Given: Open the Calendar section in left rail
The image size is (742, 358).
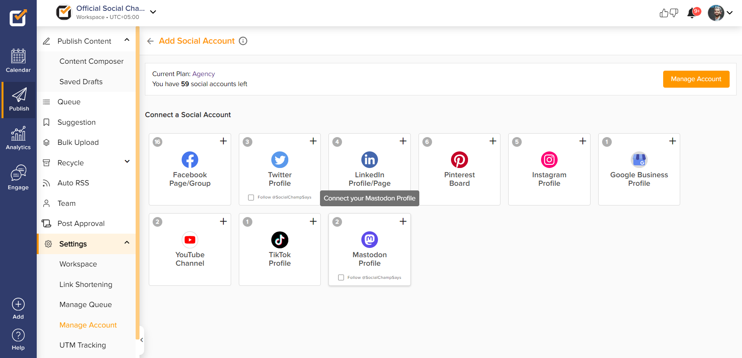Looking at the screenshot, I should point(18,61).
